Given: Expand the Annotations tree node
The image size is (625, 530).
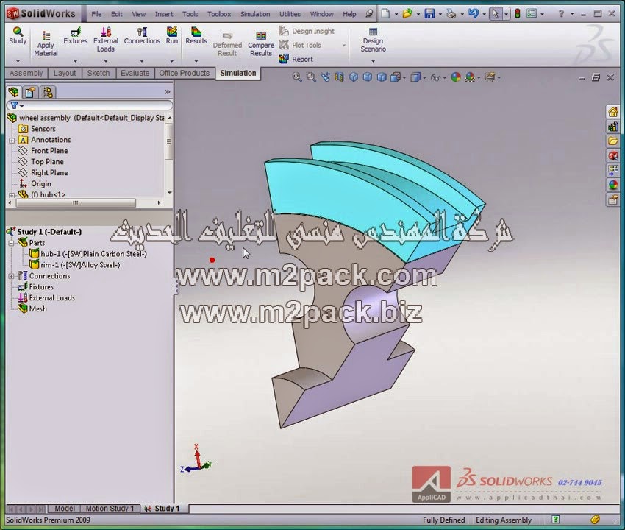Looking at the screenshot, I should pyautogui.click(x=12, y=140).
